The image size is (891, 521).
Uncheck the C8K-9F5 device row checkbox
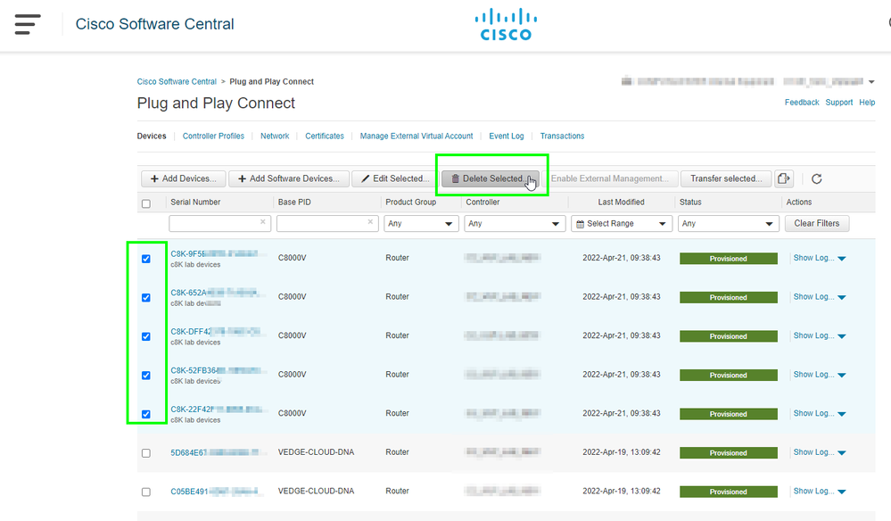[146, 259]
